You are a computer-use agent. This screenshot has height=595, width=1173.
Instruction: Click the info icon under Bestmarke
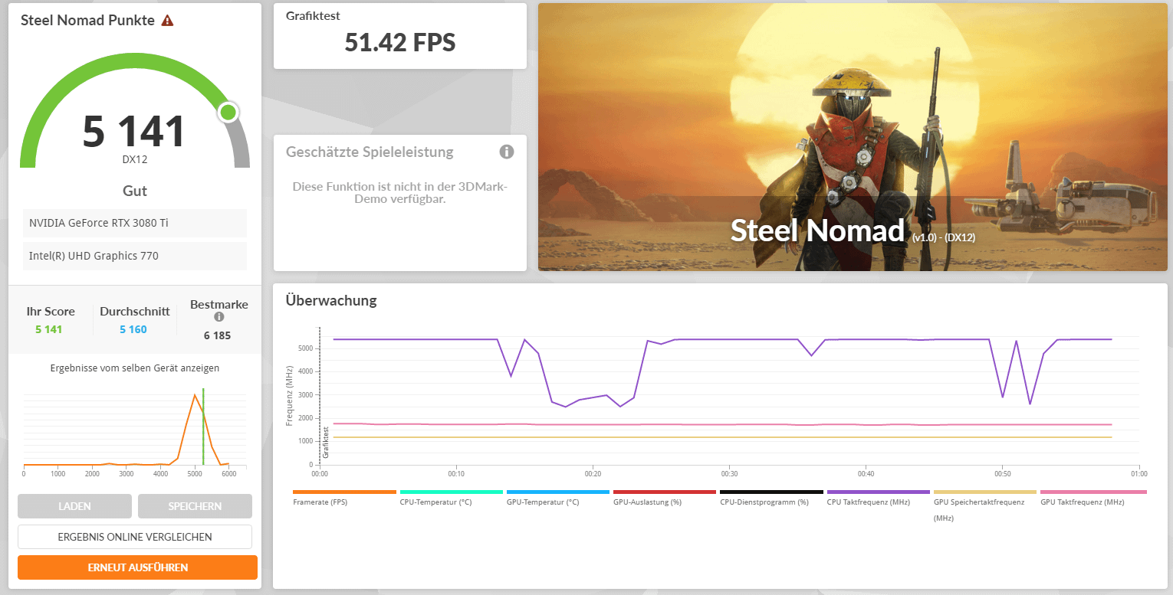click(219, 317)
